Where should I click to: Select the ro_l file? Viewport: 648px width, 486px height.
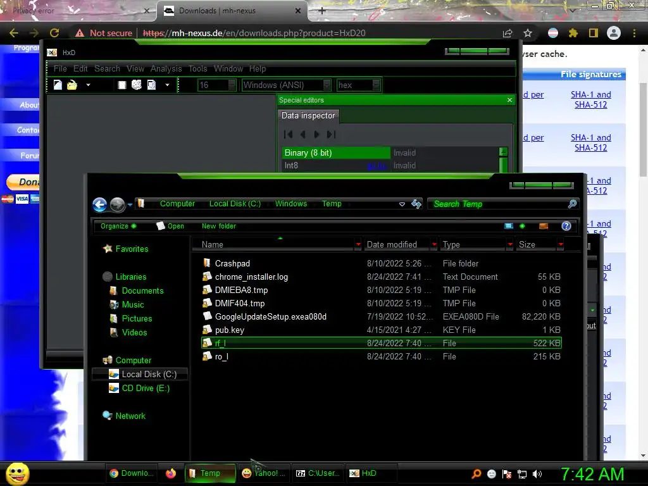click(381, 356)
